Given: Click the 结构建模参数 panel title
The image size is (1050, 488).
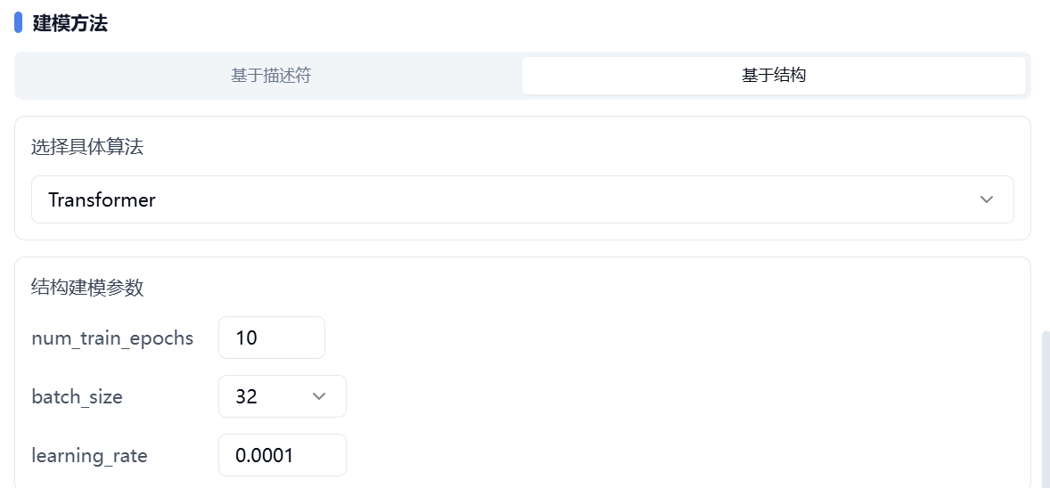Looking at the screenshot, I should click(x=87, y=288).
